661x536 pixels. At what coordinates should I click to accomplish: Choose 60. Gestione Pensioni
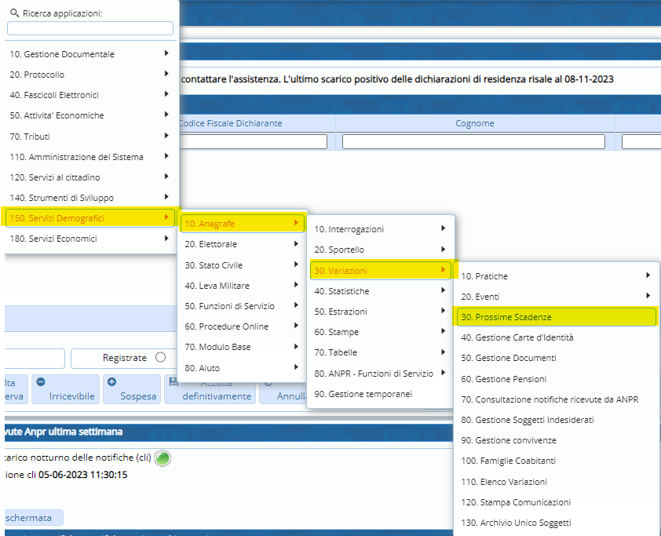tap(557, 379)
